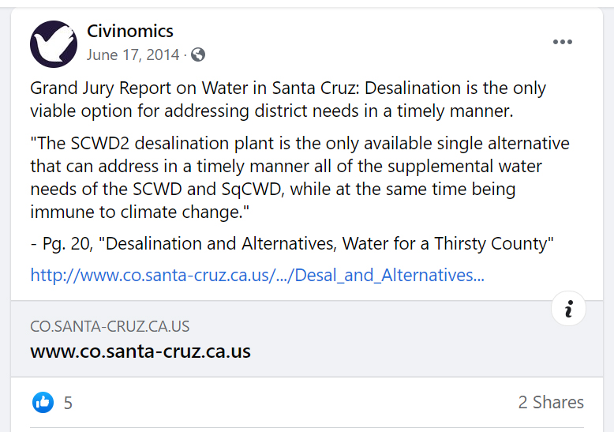Viewport: 614px width, 432px height.
Task: Click the 'Grand Jury Report on Water' line
Action: coord(287,88)
